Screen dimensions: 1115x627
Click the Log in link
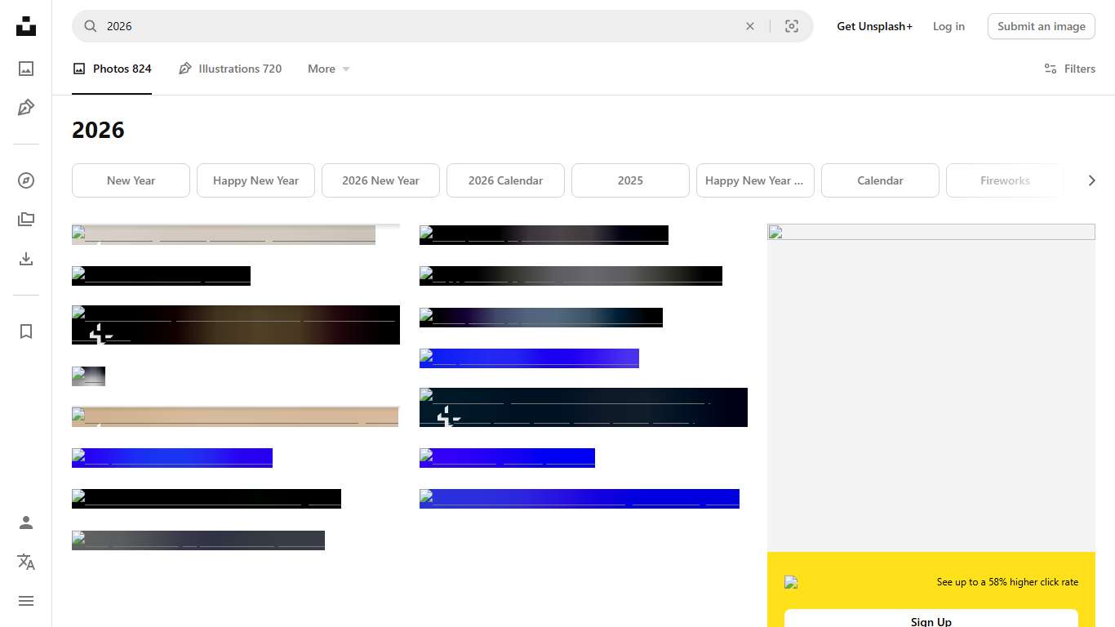point(948,26)
